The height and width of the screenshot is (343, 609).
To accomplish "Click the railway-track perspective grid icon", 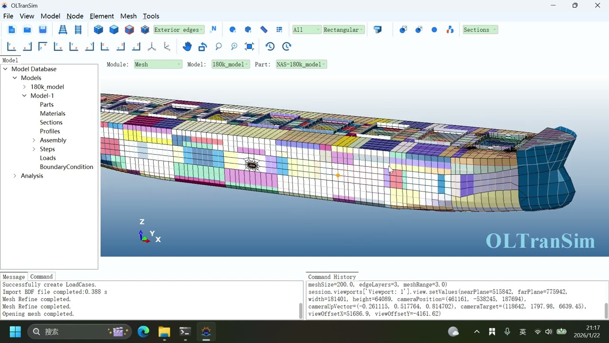I will (63, 30).
